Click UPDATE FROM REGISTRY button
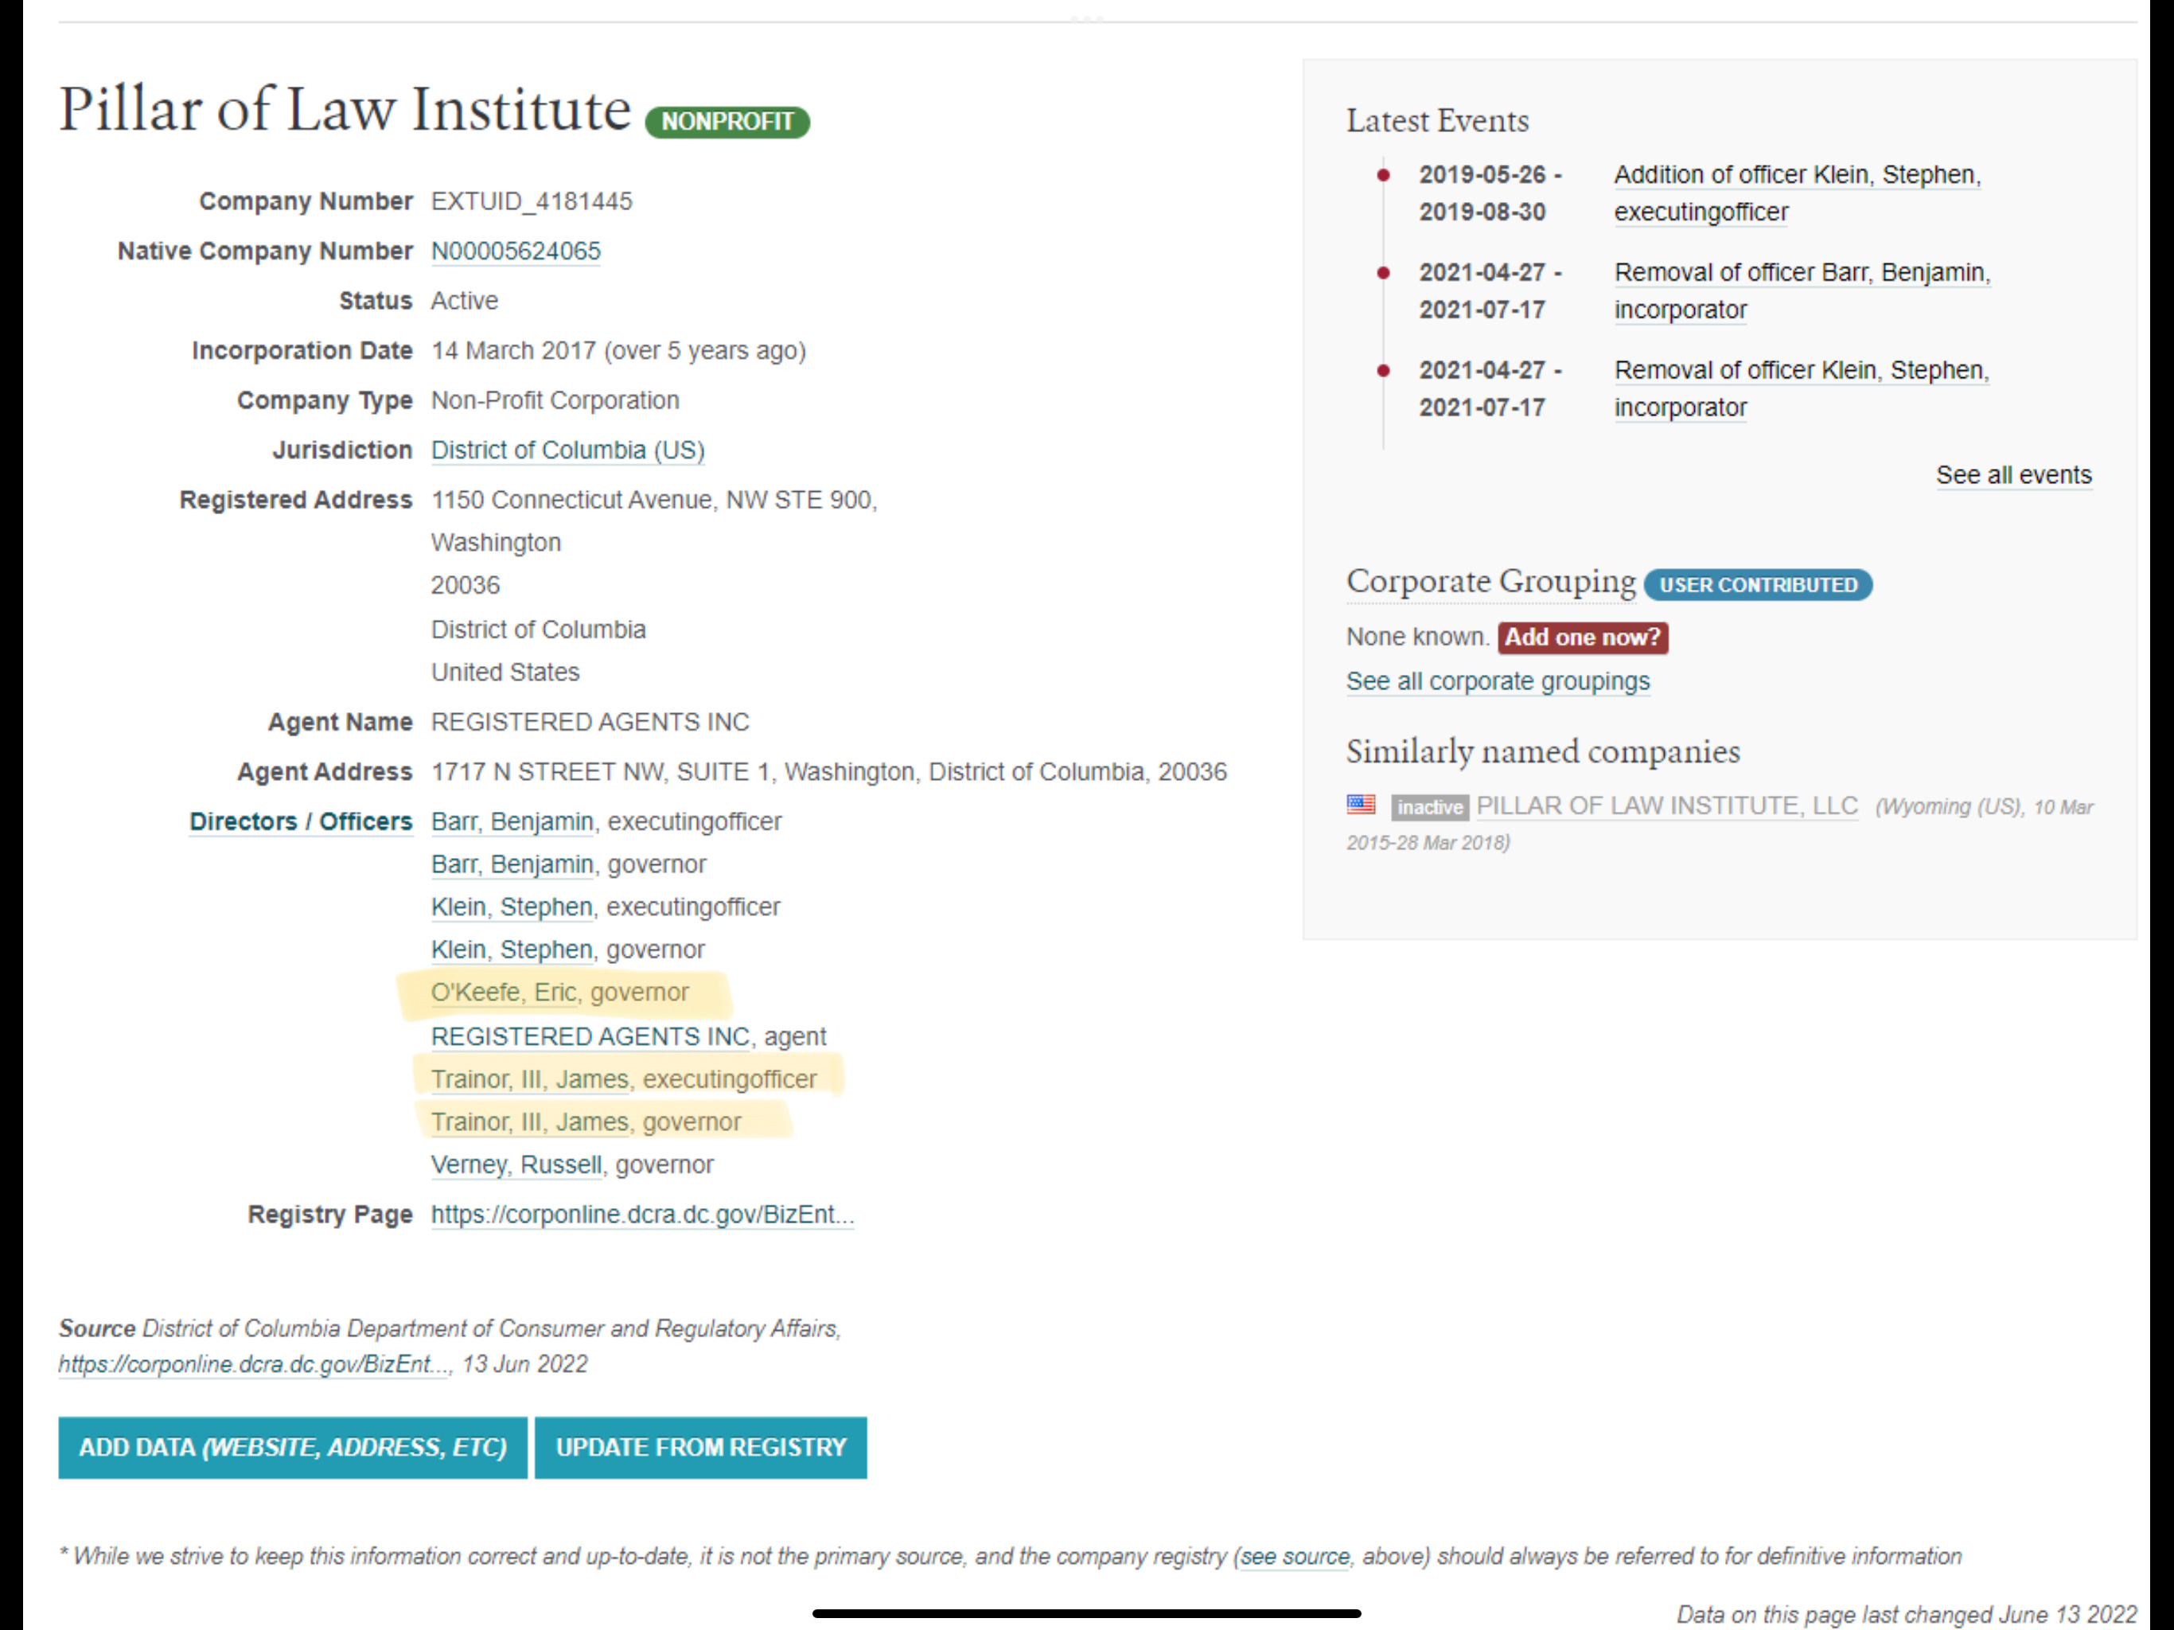 point(701,1447)
